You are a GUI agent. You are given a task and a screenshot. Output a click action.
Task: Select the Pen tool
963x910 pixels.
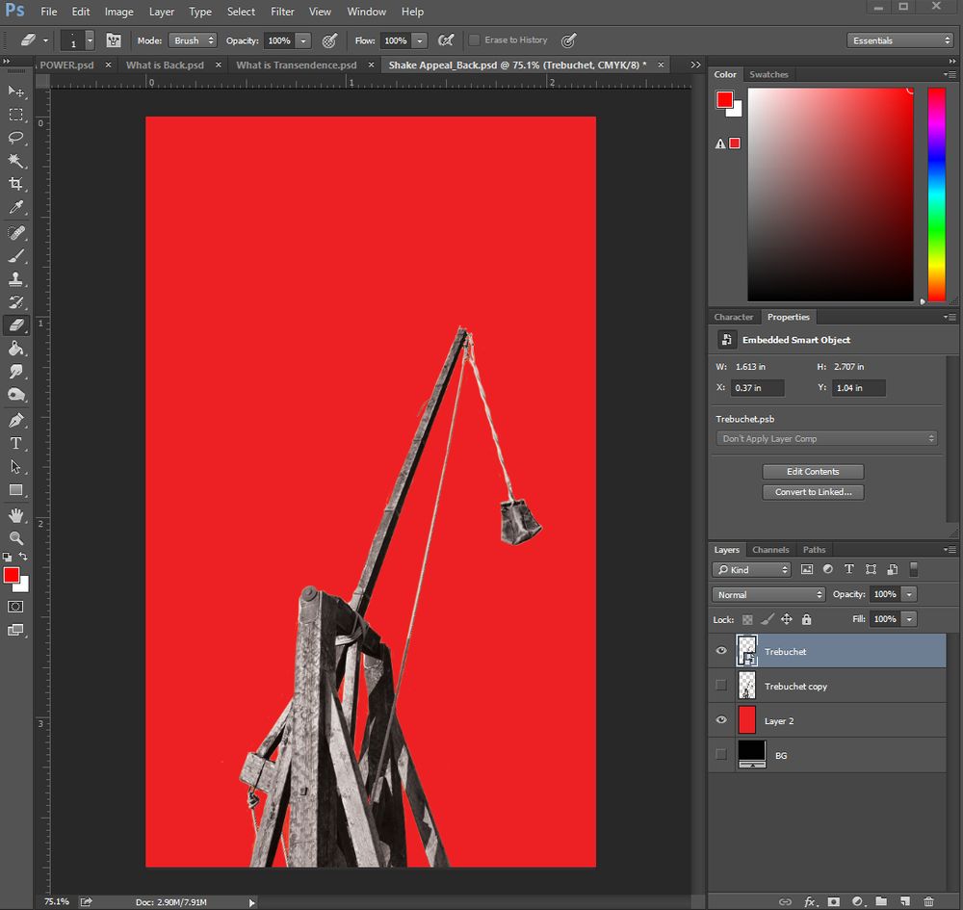(16, 420)
